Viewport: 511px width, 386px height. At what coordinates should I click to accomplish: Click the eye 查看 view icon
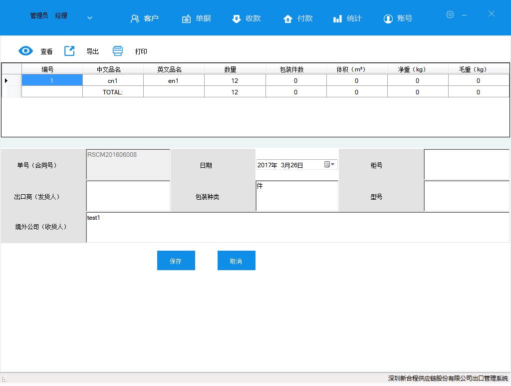pos(26,51)
